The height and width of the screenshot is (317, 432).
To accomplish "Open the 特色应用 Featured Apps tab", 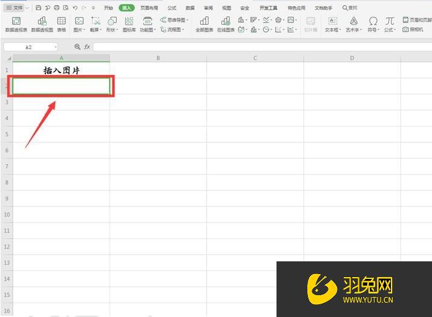I will pos(296,8).
